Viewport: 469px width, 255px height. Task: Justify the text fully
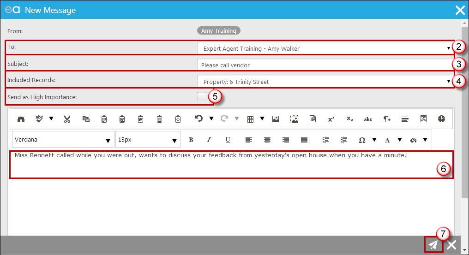tap(304, 140)
